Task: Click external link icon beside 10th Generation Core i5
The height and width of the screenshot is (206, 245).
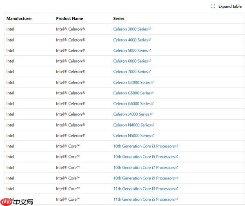Action: click(177, 157)
